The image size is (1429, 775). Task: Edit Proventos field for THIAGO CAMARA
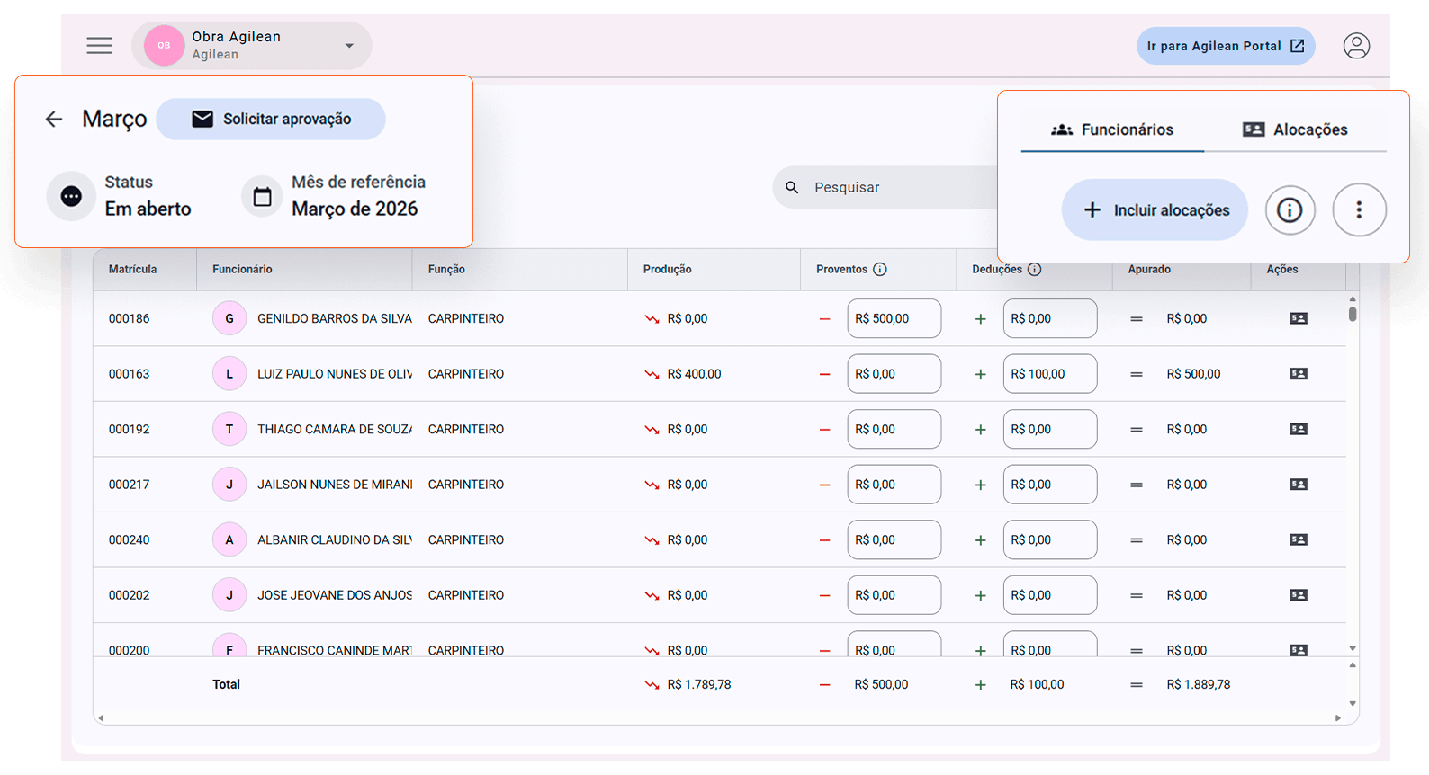click(894, 429)
